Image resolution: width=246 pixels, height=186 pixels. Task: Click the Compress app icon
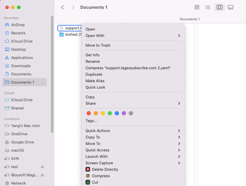[x=88, y=176]
